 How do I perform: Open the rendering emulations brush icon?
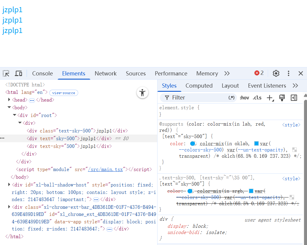coord(282,98)
